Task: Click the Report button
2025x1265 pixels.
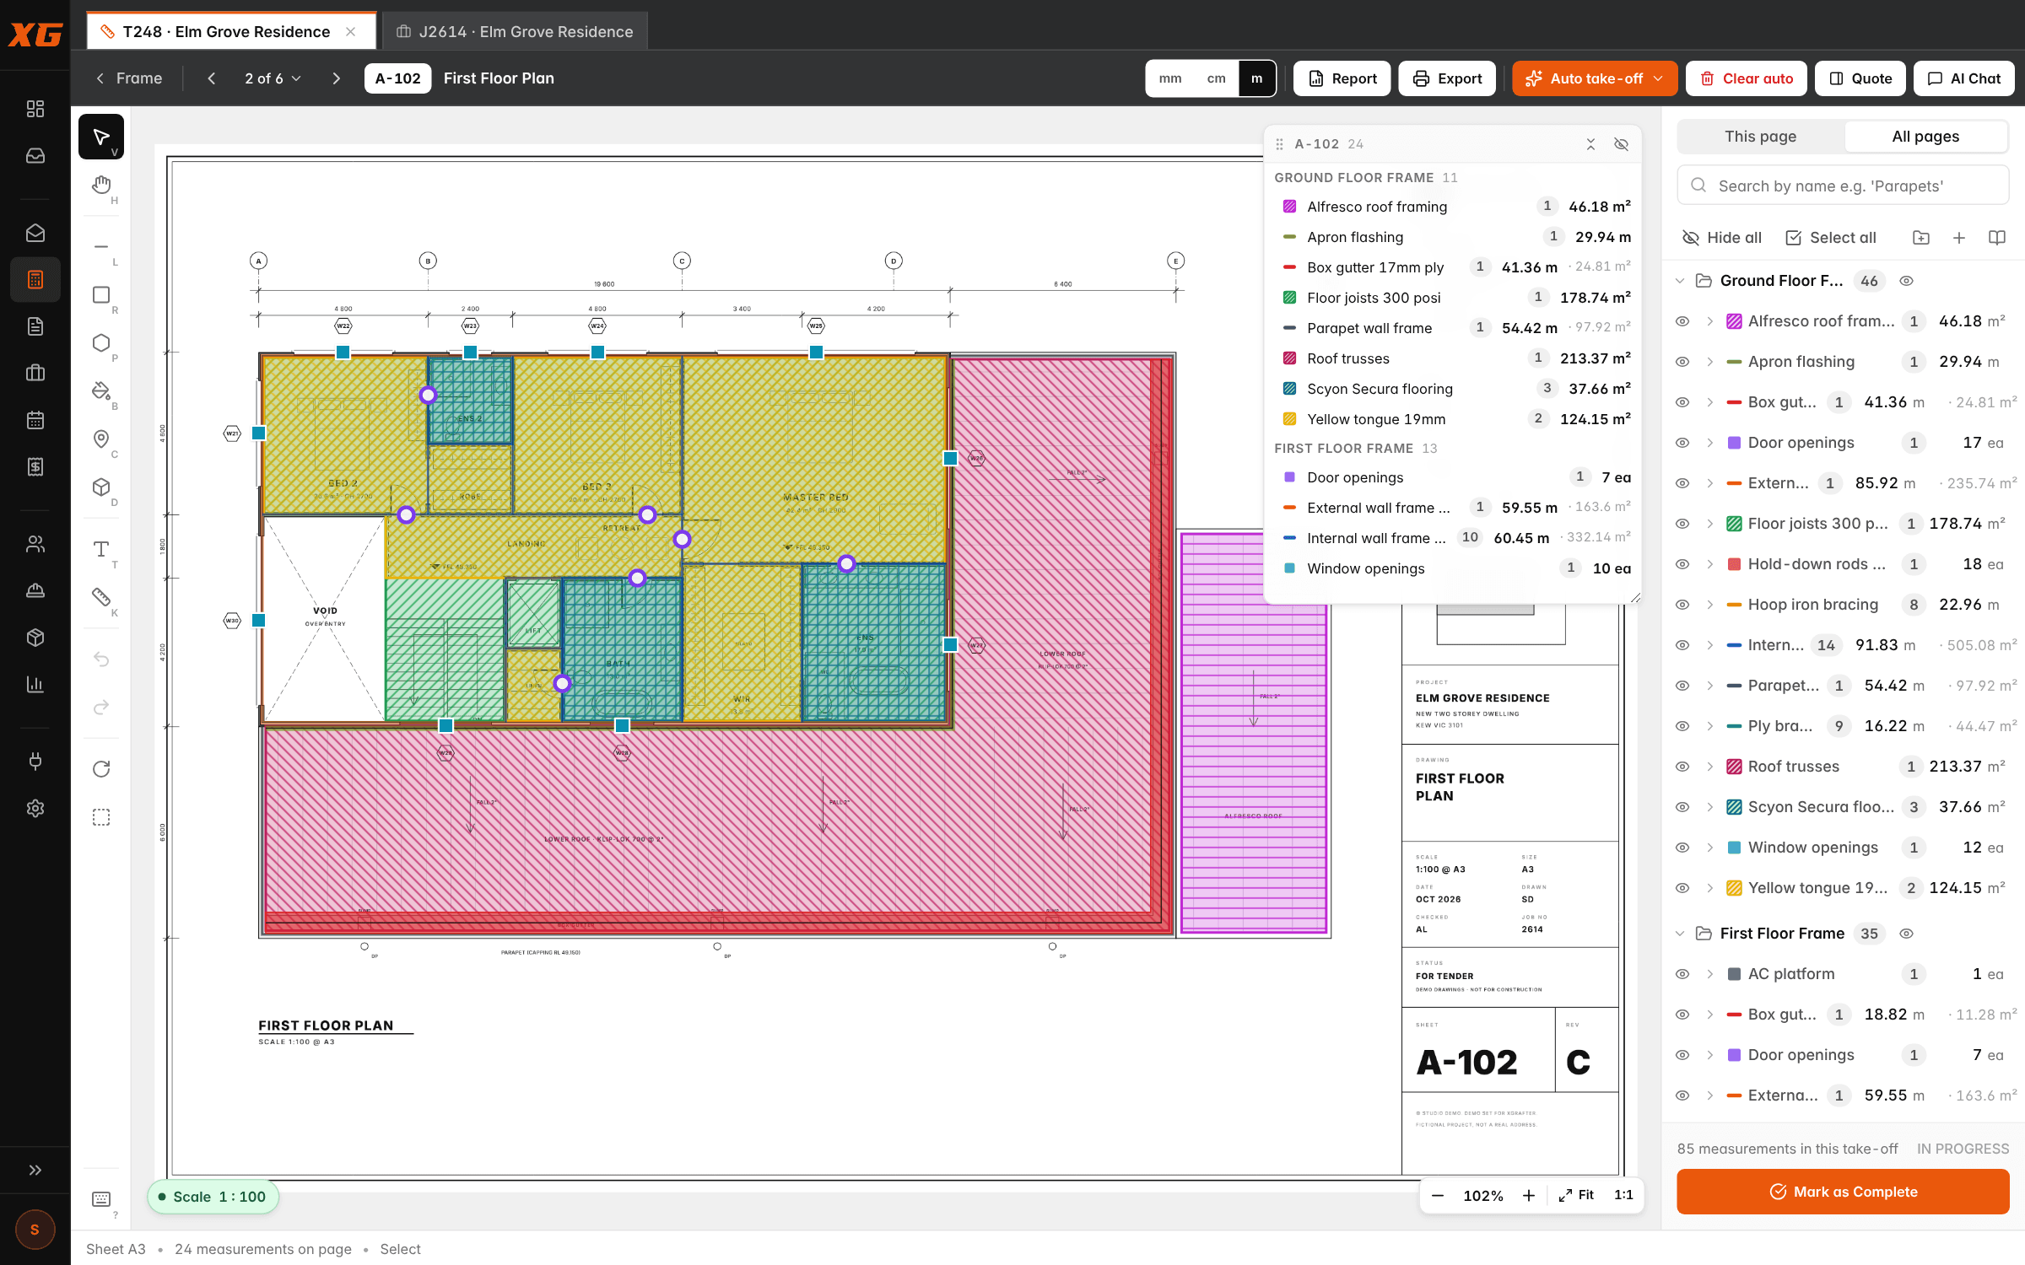Action: click(x=1342, y=78)
